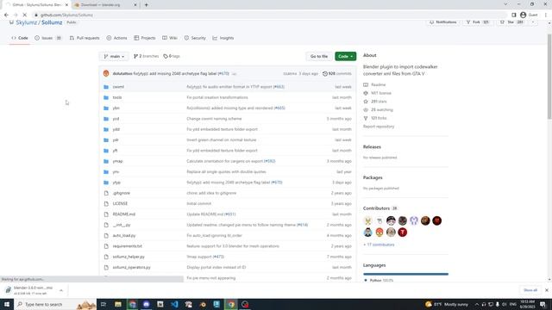Image resolution: width=552 pixels, height=310 pixels.
Task: Expand the Star options dropdown arrow
Action: (533, 22)
